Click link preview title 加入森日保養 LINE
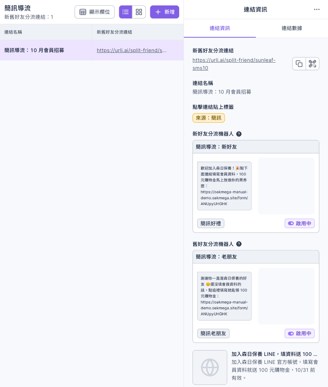This screenshot has width=328, height=387. click(274, 354)
